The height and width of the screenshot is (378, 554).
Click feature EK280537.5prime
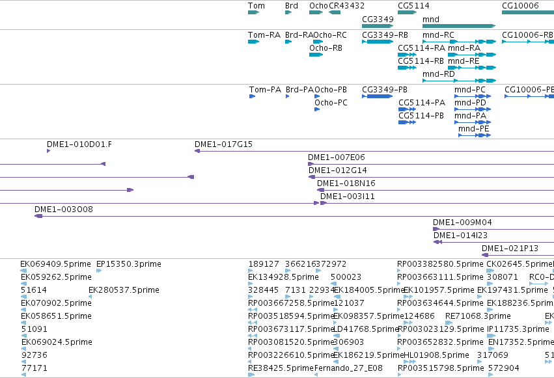point(90,297)
